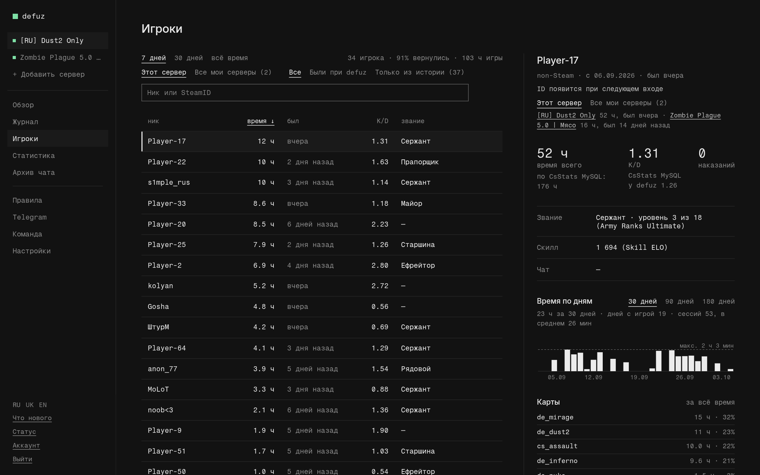
Task: Show 180 дней in Время по дням
Action: pyautogui.click(x=718, y=302)
